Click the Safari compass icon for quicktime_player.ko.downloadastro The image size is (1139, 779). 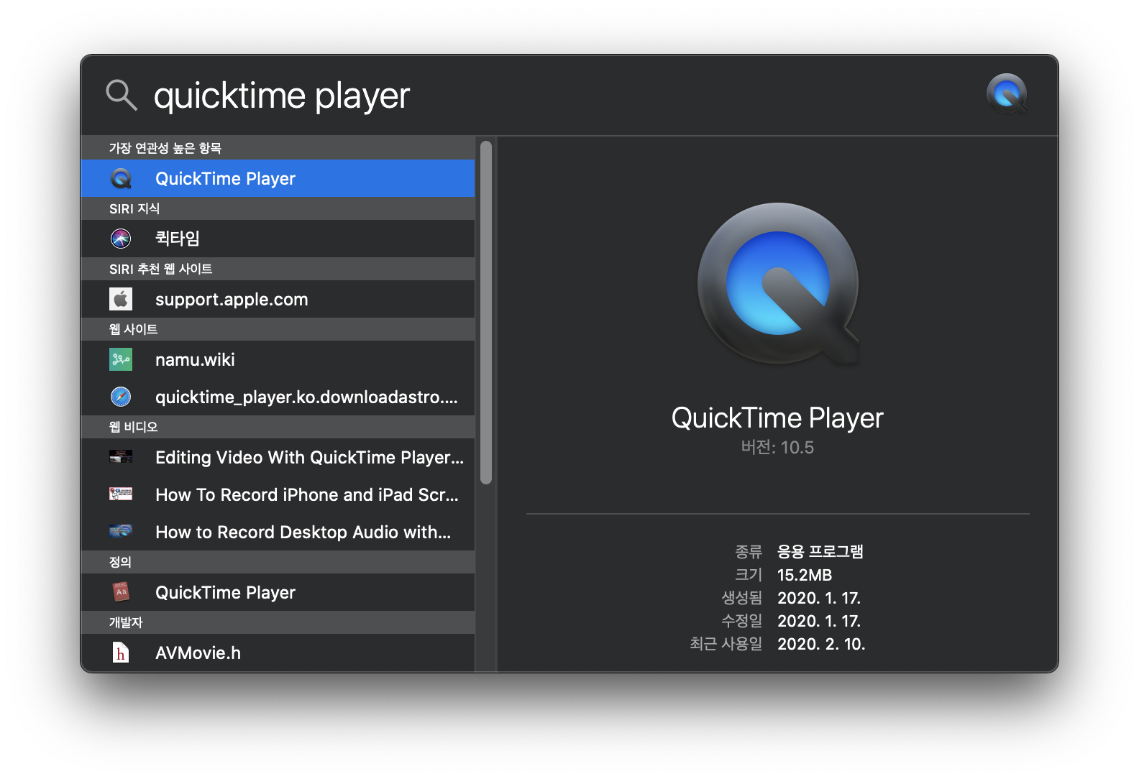point(121,397)
